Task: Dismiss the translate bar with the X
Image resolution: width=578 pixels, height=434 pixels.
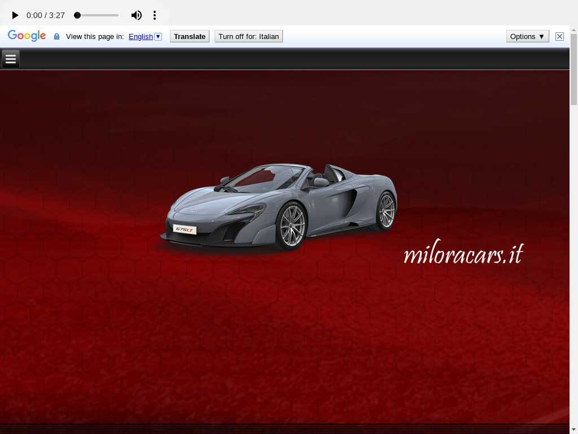Action: tap(559, 36)
